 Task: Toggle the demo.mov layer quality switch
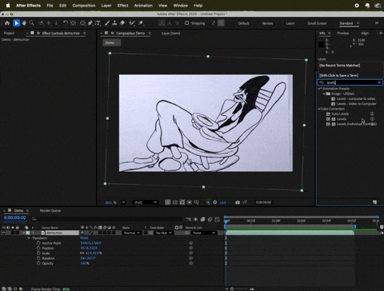coord(91,233)
